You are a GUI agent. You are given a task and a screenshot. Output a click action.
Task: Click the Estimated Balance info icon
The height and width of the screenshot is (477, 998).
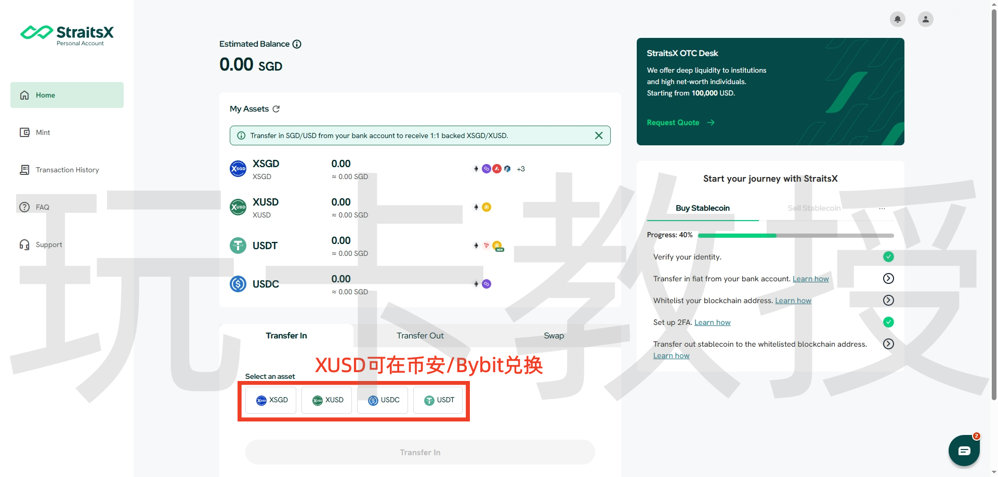[297, 44]
